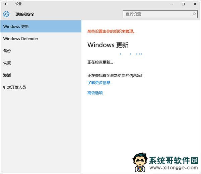This screenshot has height=174, width=201.
Task: Focus the 查找设置 search box
Action: pos(160,14)
